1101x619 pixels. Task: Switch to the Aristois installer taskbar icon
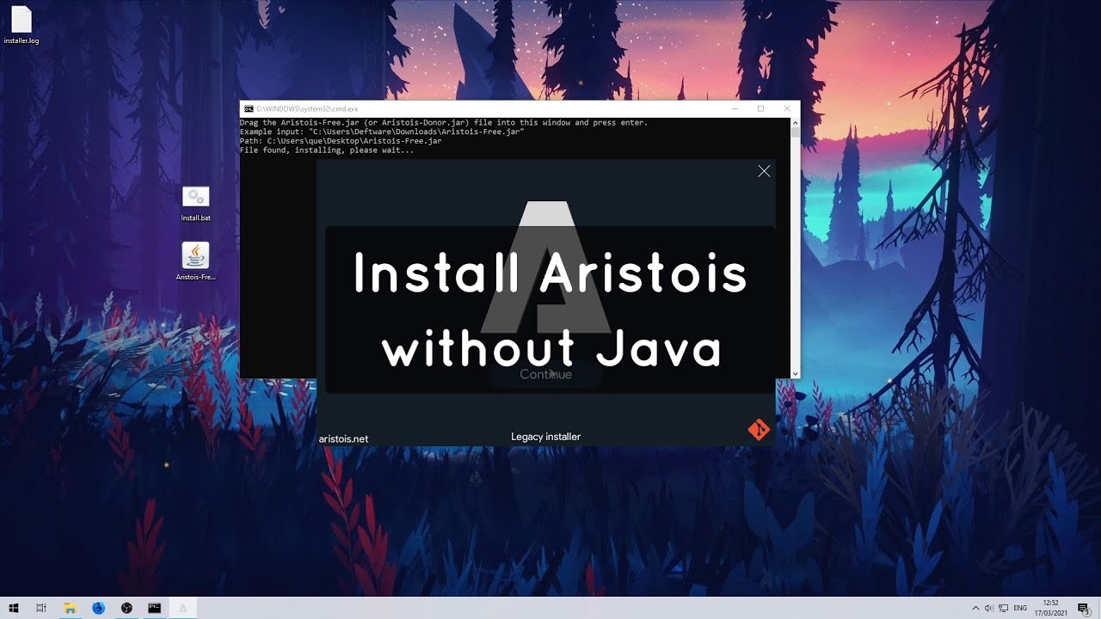click(x=182, y=608)
